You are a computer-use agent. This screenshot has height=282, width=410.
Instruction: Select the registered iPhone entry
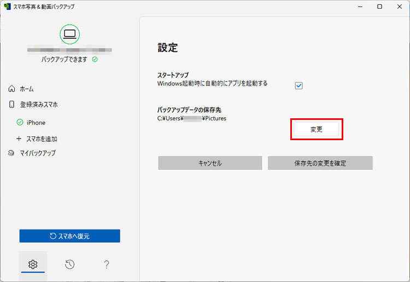pos(36,123)
